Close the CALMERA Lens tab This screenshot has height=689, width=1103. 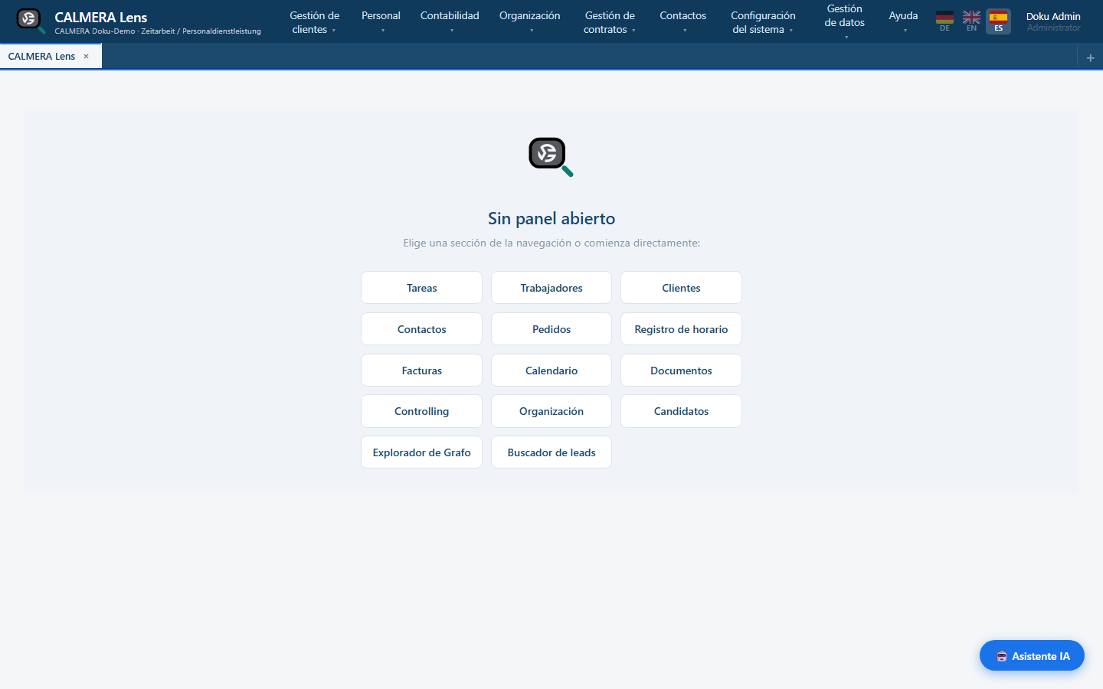tap(86, 57)
